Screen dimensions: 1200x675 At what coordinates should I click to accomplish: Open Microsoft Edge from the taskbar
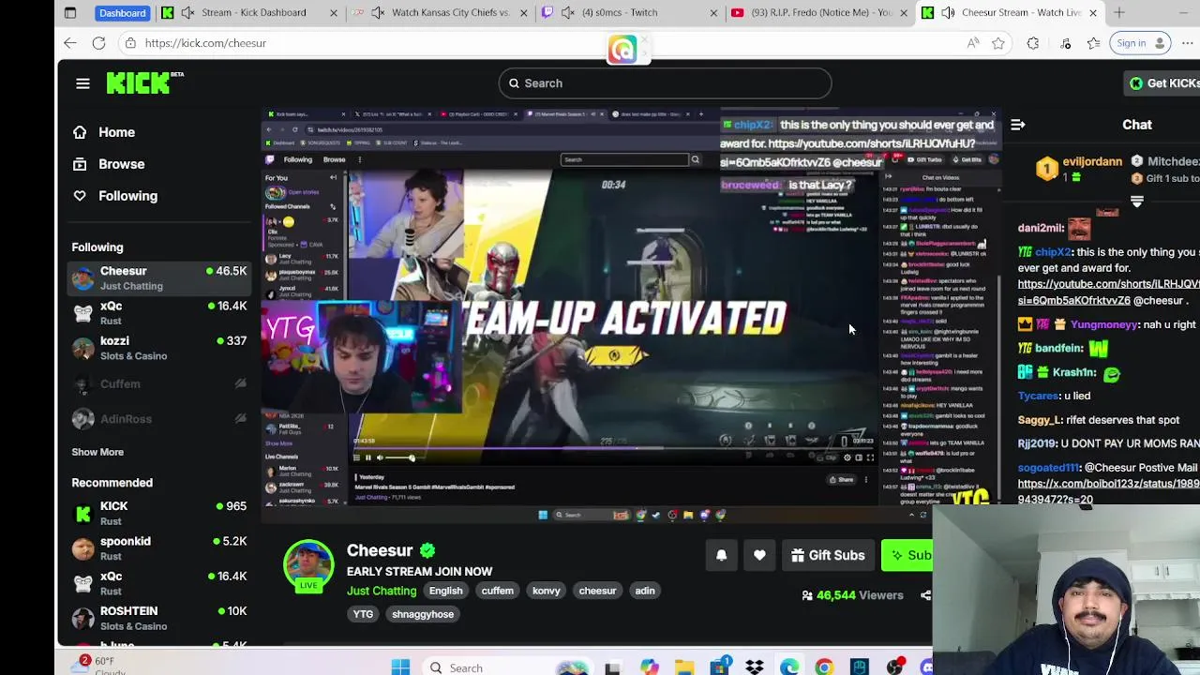[x=789, y=667]
